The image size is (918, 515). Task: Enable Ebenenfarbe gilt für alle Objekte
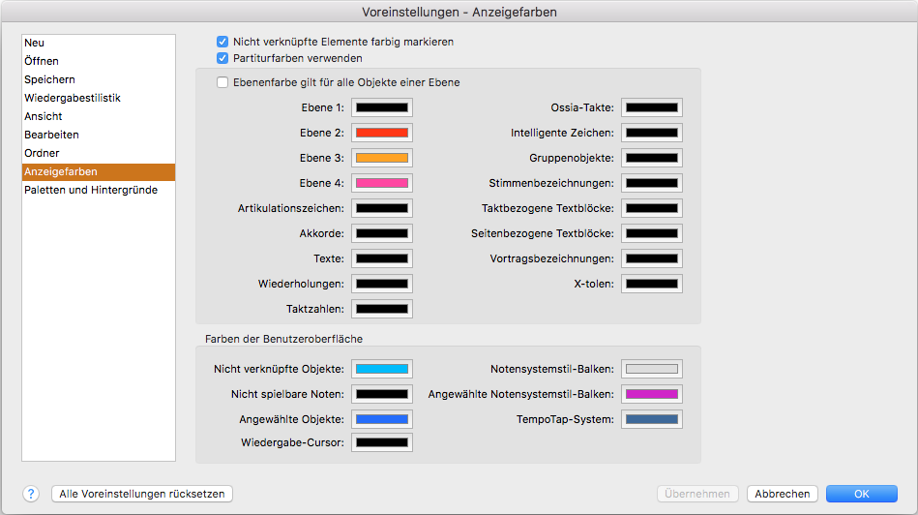point(222,82)
